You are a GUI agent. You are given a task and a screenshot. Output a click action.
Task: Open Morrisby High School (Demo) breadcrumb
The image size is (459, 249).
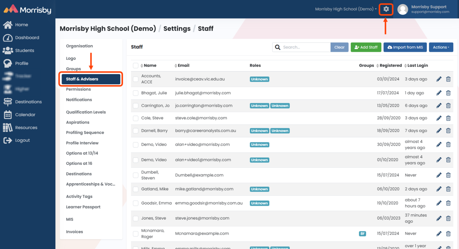click(108, 29)
